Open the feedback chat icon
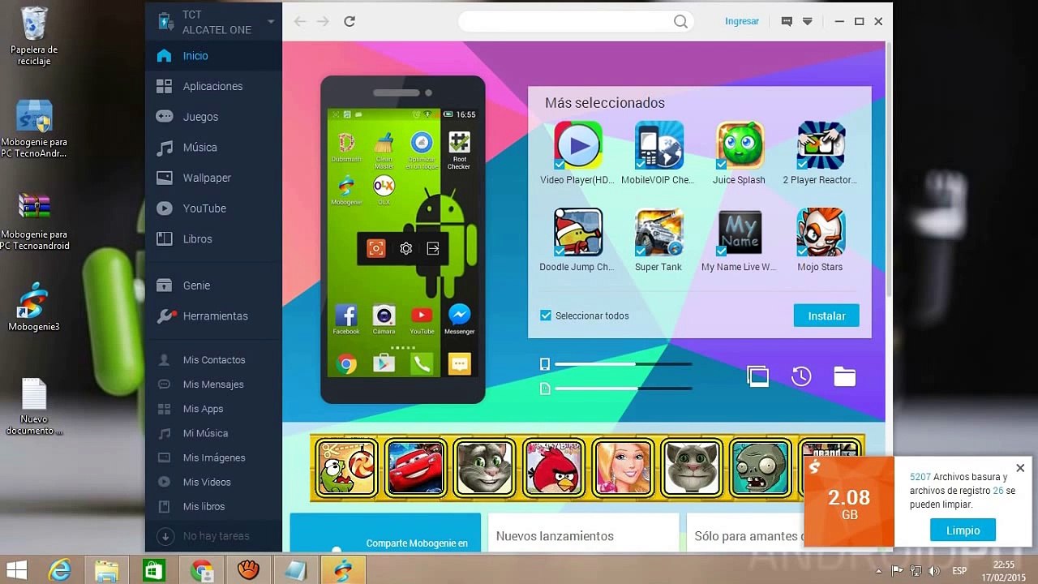 787,22
